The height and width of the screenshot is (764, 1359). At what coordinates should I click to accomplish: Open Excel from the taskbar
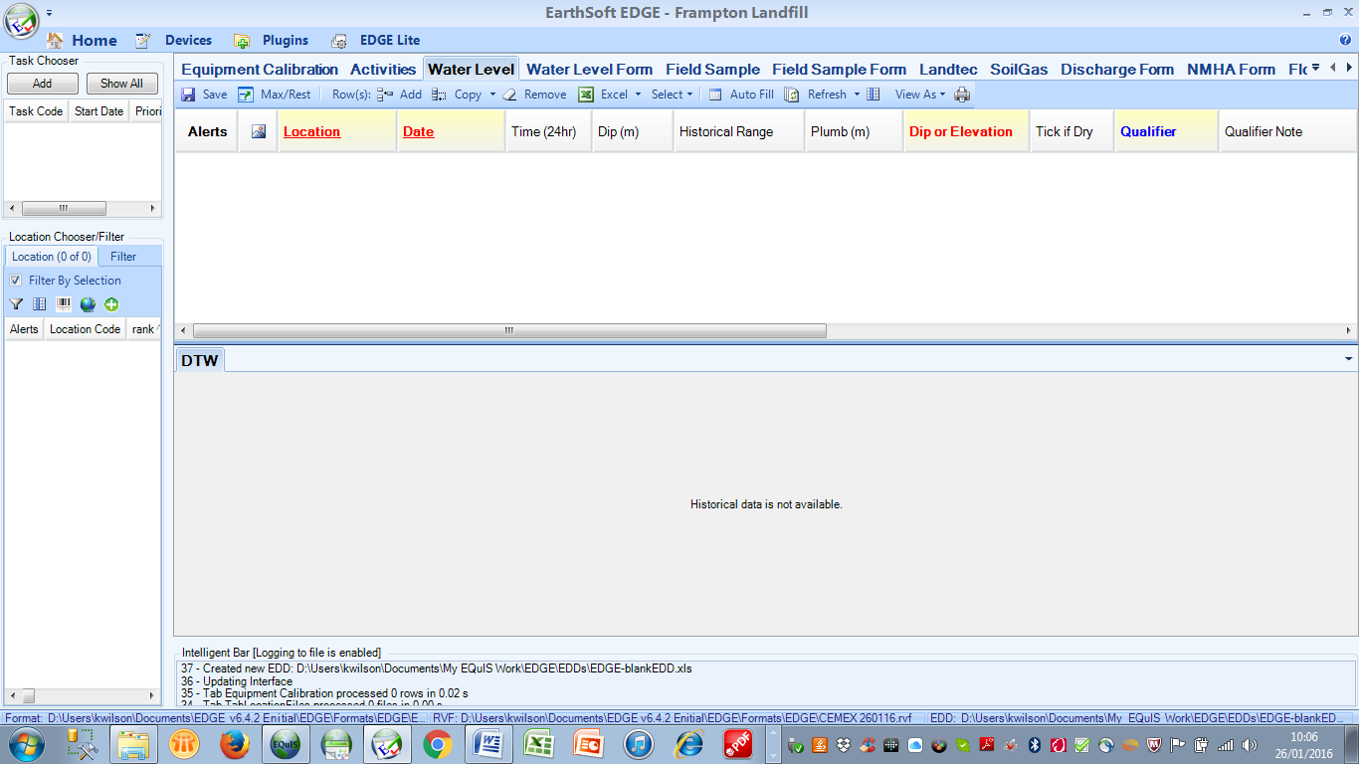click(x=539, y=744)
